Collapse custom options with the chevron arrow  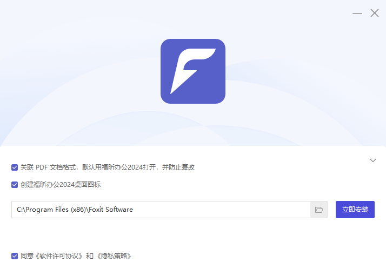click(373, 160)
